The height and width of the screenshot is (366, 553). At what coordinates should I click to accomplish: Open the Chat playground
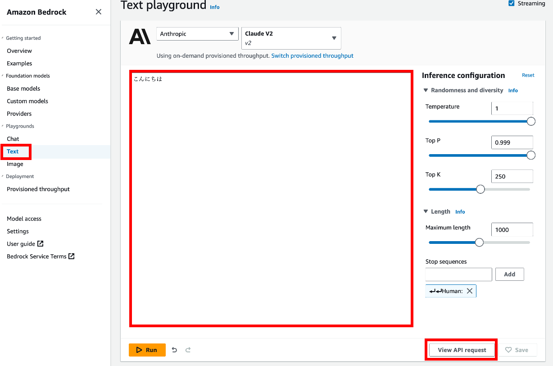tap(13, 139)
